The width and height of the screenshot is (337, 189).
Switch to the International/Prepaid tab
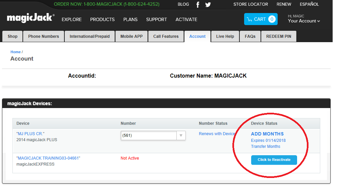point(90,36)
